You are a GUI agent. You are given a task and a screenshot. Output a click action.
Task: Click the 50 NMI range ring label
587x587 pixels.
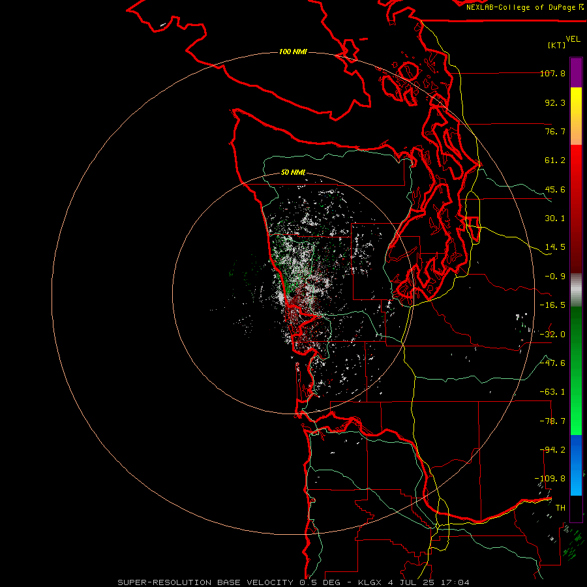(293, 173)
